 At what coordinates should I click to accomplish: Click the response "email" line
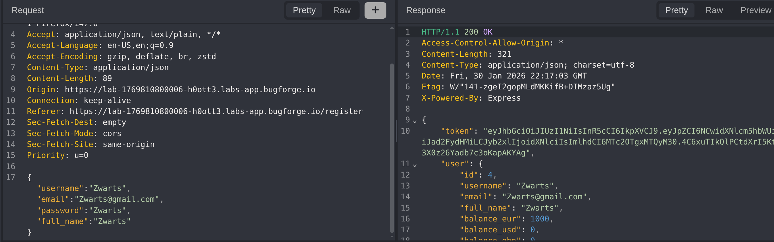[525, 197]
